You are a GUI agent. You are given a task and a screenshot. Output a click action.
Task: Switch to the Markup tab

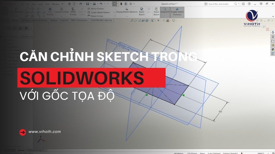point(54,21)
